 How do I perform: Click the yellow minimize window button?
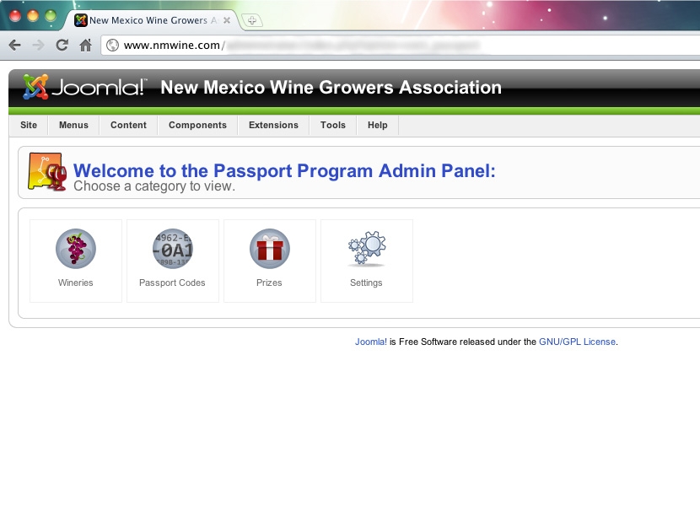33,16
